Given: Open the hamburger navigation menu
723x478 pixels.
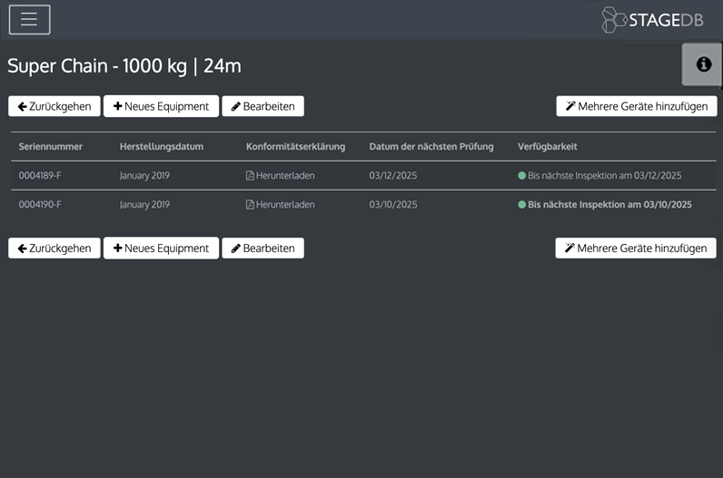Looking at the screenshot, I should [29, 19].
